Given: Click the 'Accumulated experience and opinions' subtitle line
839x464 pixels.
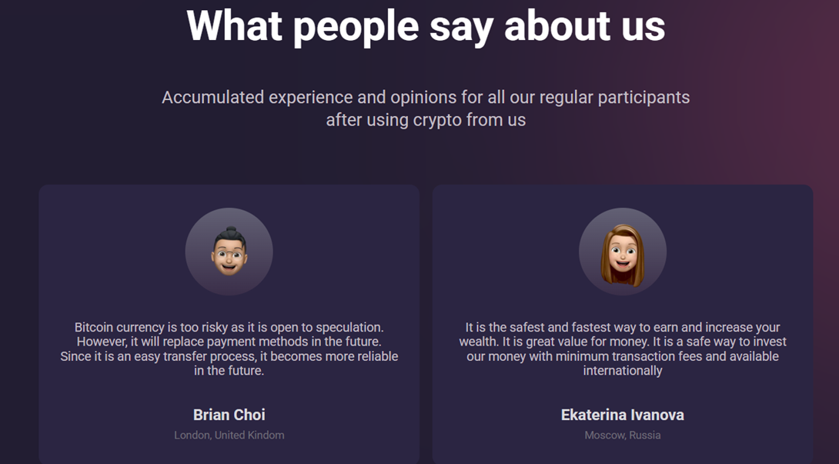Looking at the screenshot, I should point(426,98).
